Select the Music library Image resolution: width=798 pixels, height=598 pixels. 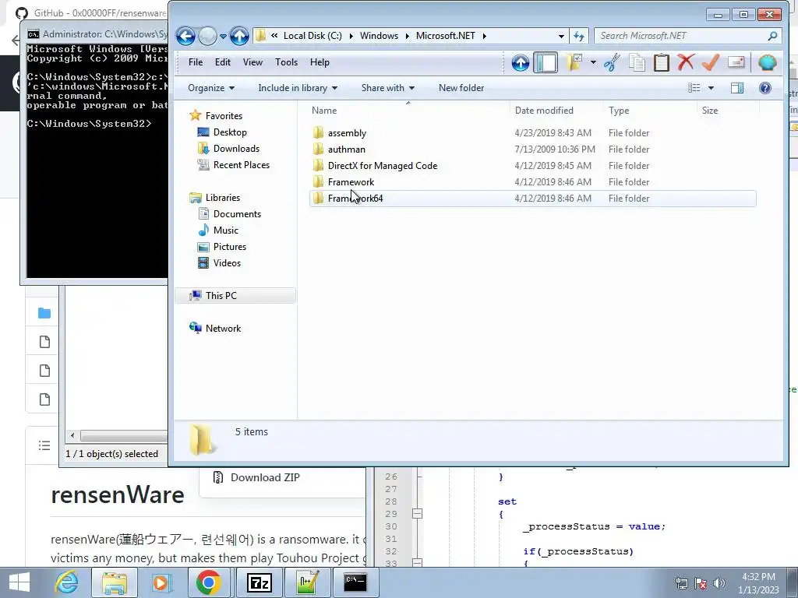point(225,230)
